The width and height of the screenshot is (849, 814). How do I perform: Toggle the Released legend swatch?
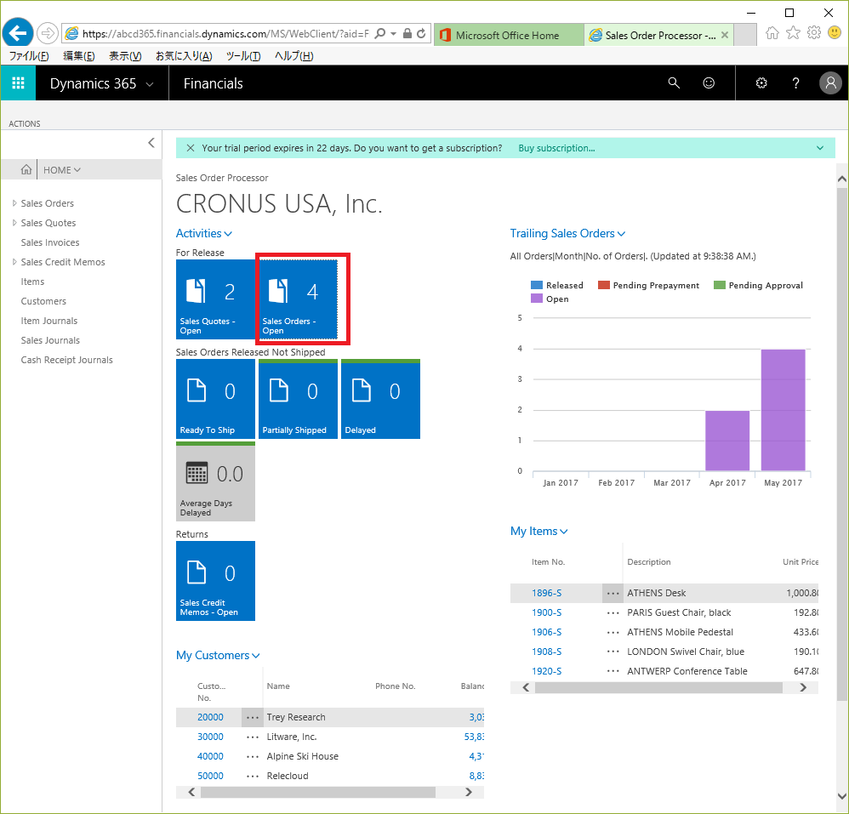pyautogui.click(x=537, y=285)
